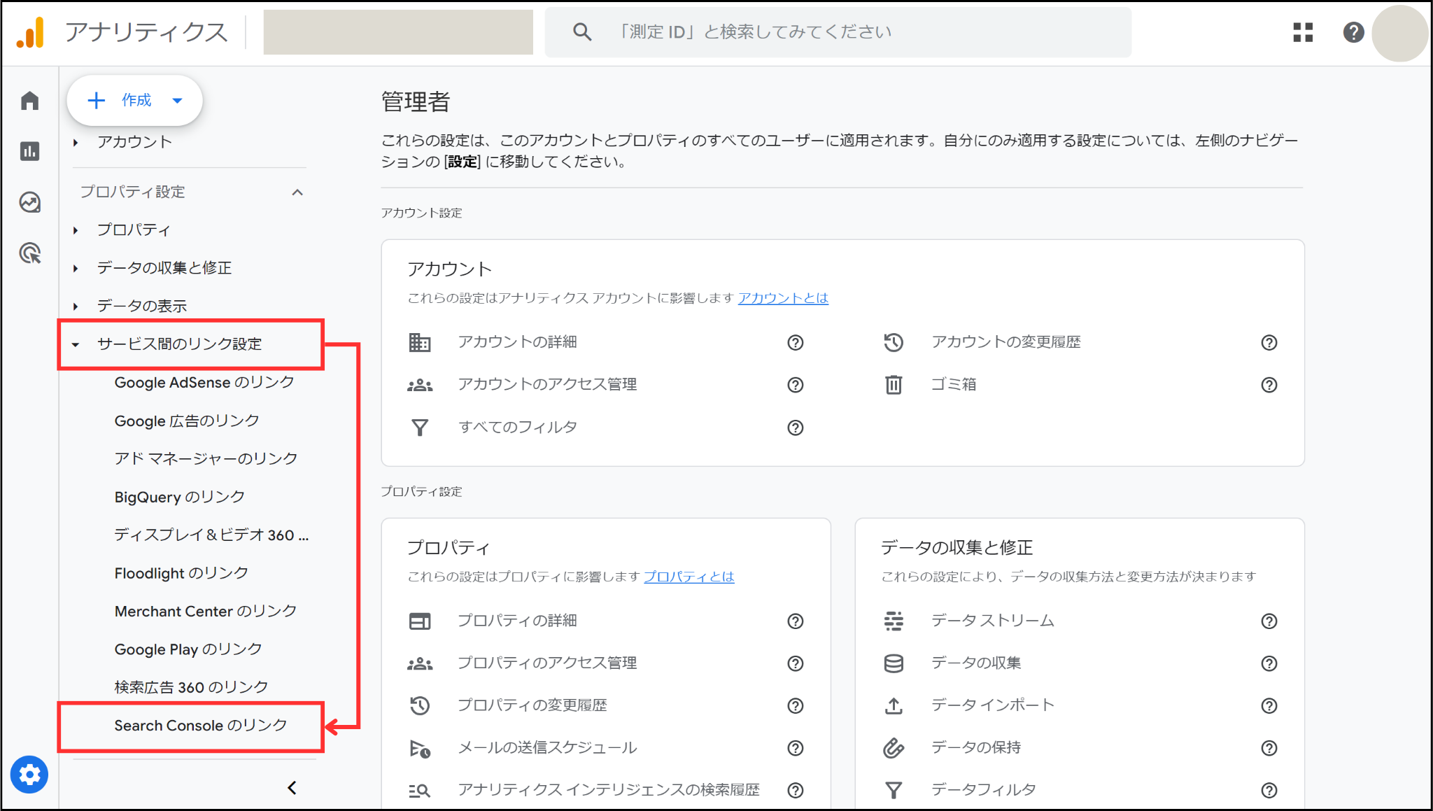Open BigQuery のリンク
Image resolution: width=1433 pixels, height=811 pixels.
click(180, 497)
